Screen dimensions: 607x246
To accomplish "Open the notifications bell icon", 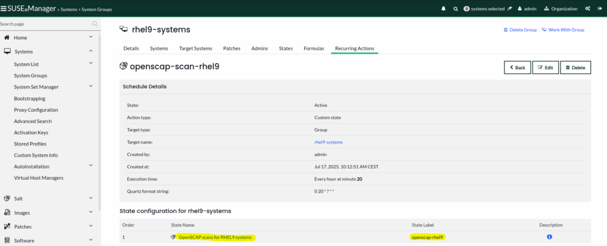I will point(443,8).
